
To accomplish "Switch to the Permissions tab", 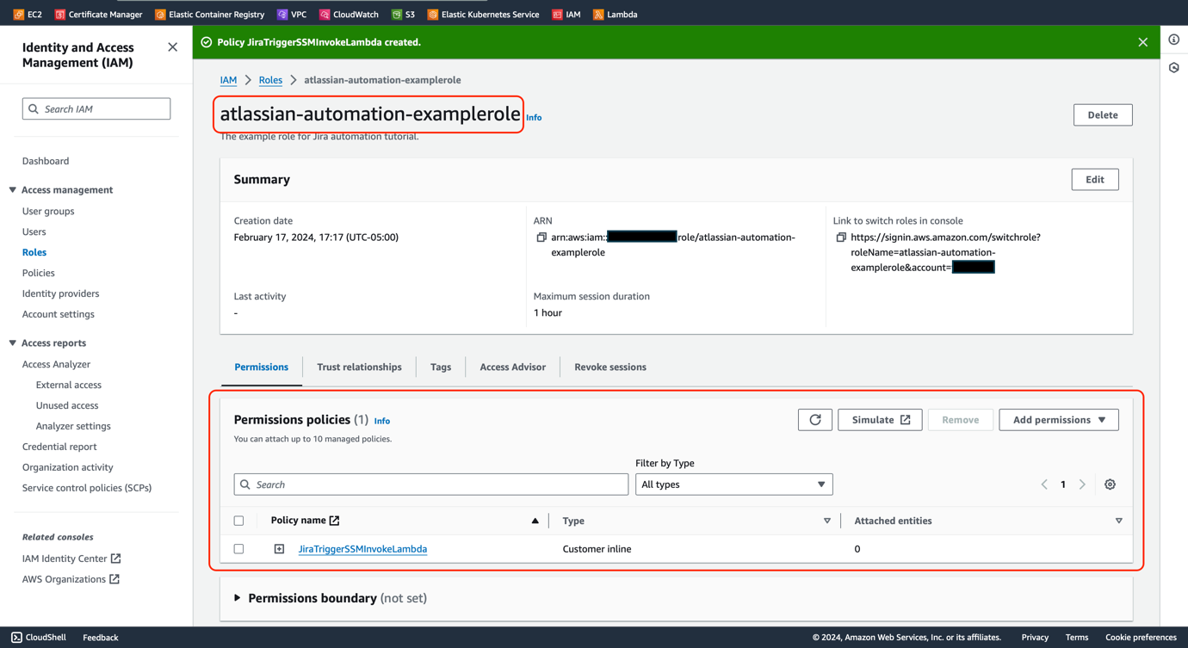I will [262, 367].
